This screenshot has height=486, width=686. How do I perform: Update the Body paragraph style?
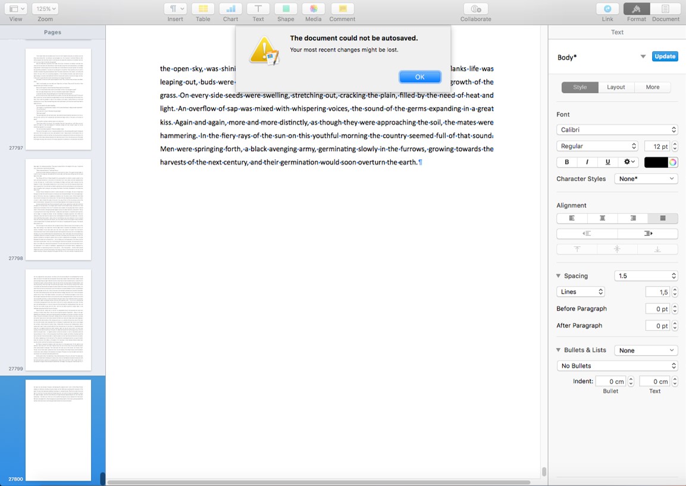665,57
